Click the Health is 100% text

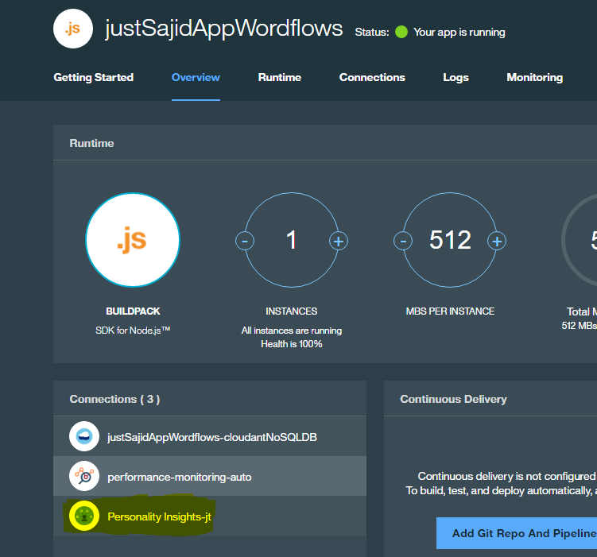292,344
